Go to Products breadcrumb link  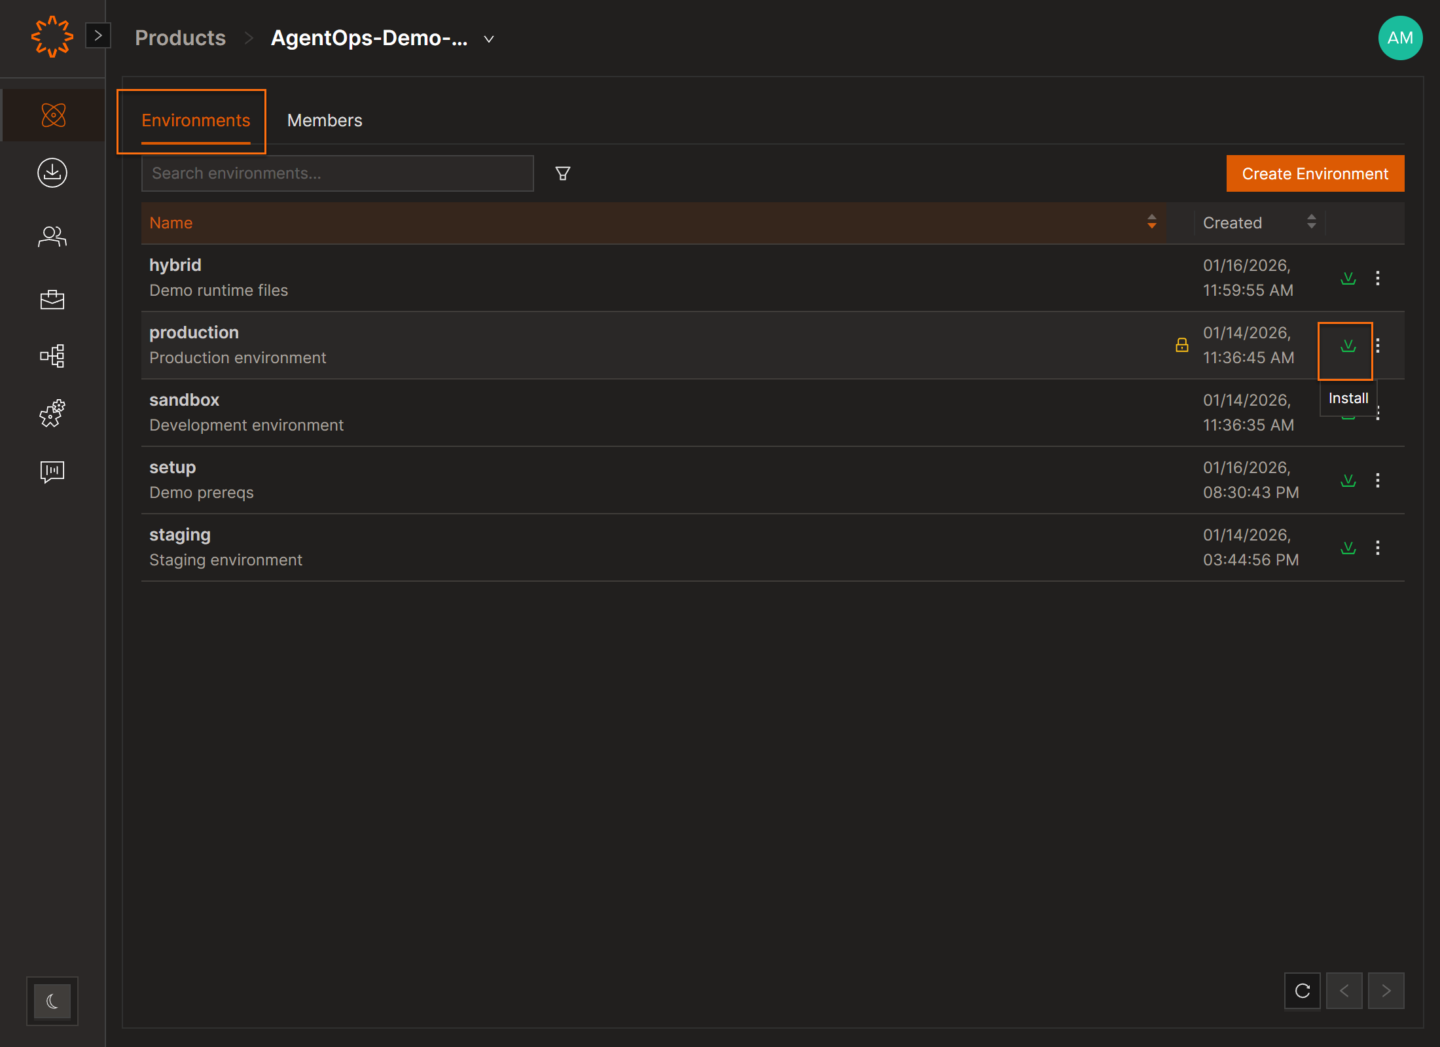tap(180, 38)
